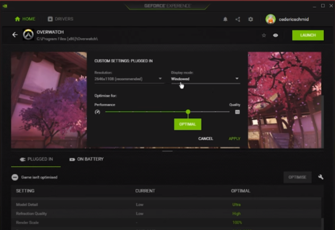The height and width of the screenshot is (230, 335).
Task: Click the 100% optimal value
Action: (237, 223)
